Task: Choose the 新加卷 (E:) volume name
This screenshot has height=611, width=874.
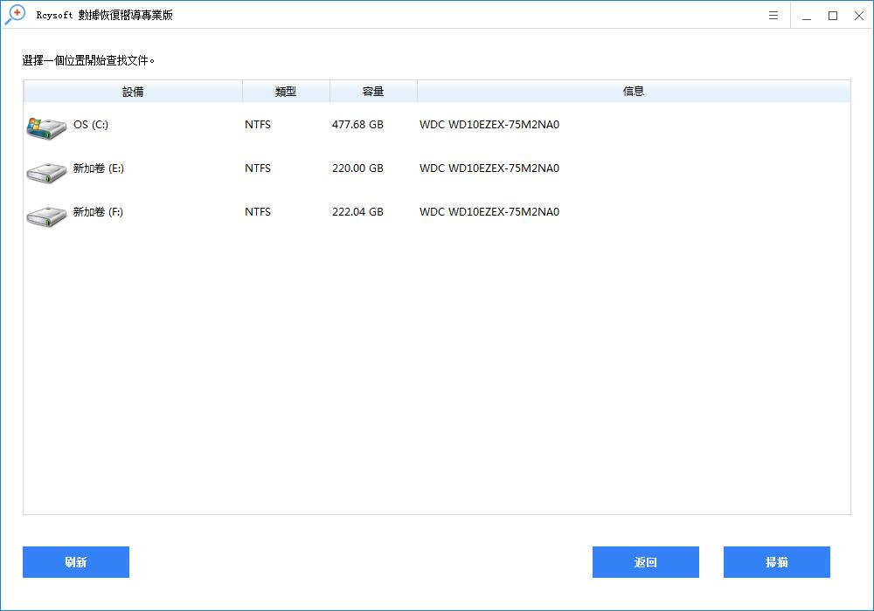Action: pos(98,168)
